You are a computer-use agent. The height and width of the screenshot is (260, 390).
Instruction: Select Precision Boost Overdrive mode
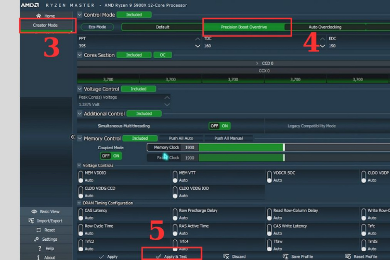(244, 27)
